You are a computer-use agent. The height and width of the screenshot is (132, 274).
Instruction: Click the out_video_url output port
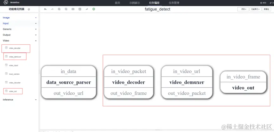tap(68, 93)
